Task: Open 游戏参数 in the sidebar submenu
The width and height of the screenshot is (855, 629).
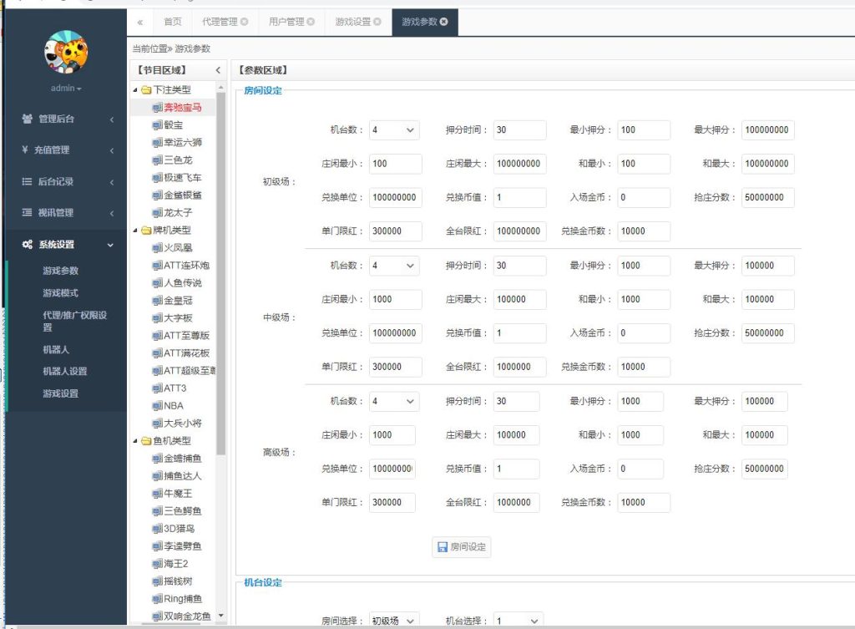Action: tap(60, 271)
